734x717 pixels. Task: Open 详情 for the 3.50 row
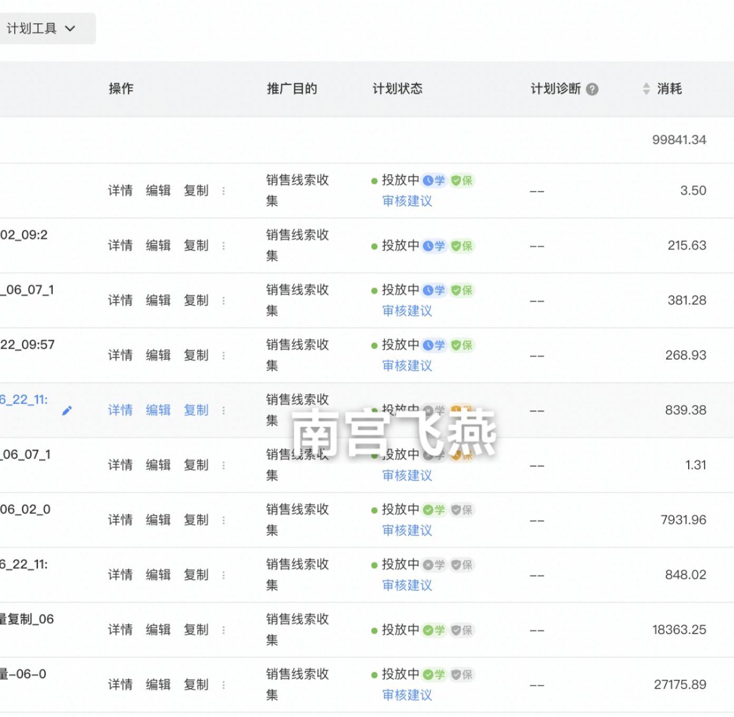click(120, 190)
